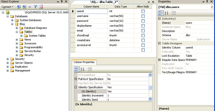Screen dimensions: 215x111
Task: Click the Connect Object Explorer toolbar icon
Action: [x=19, y=7]
